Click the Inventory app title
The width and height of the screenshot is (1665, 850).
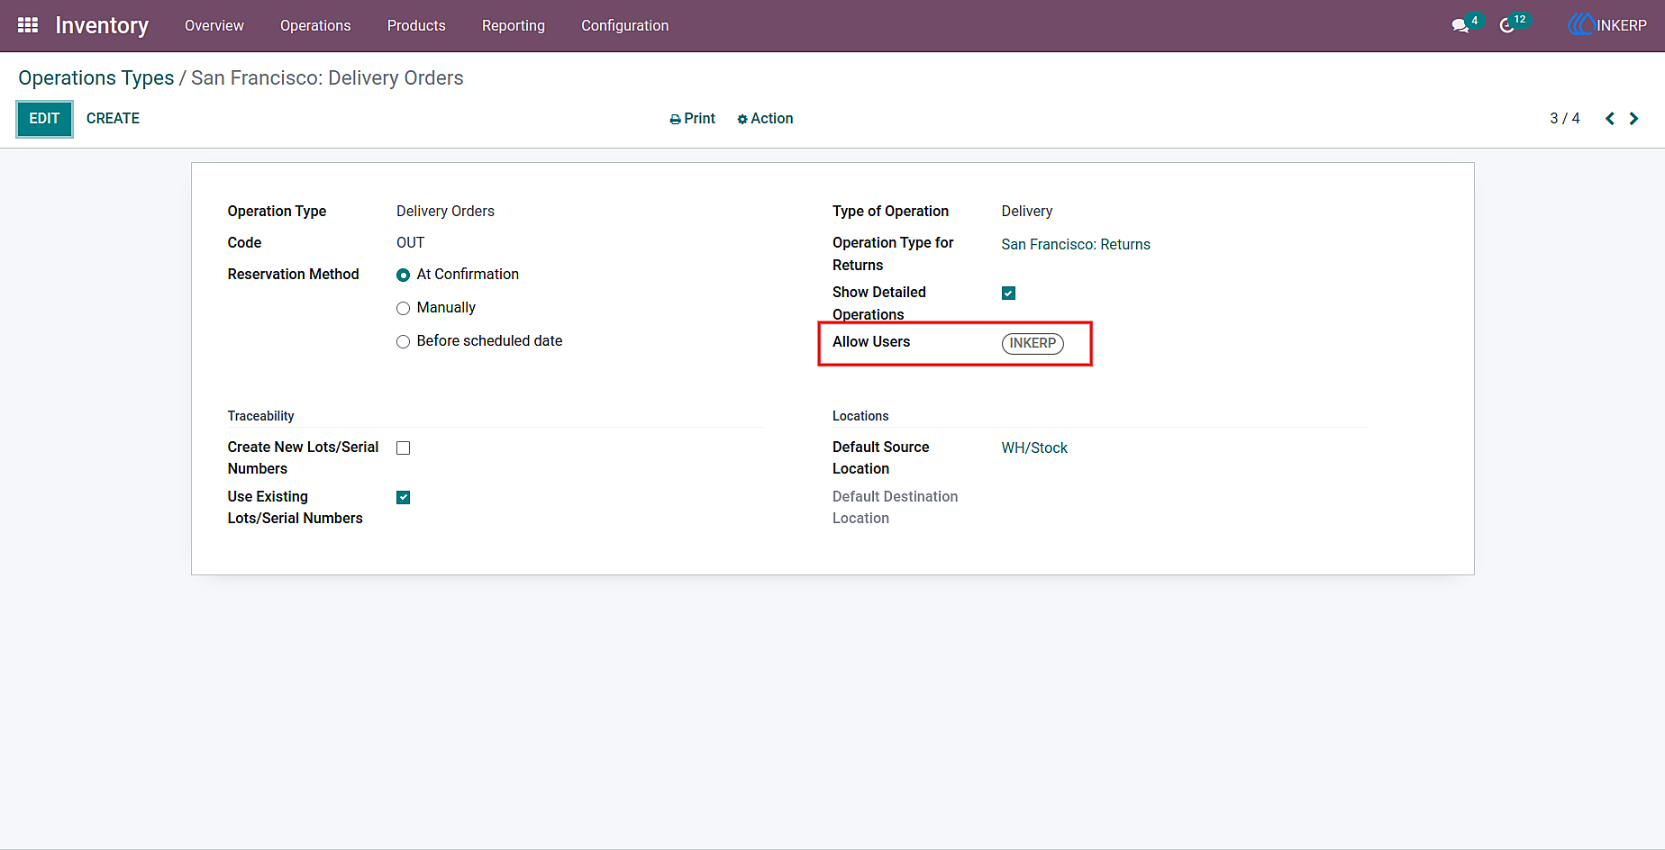pyautogui.click(x=102, y=25)
